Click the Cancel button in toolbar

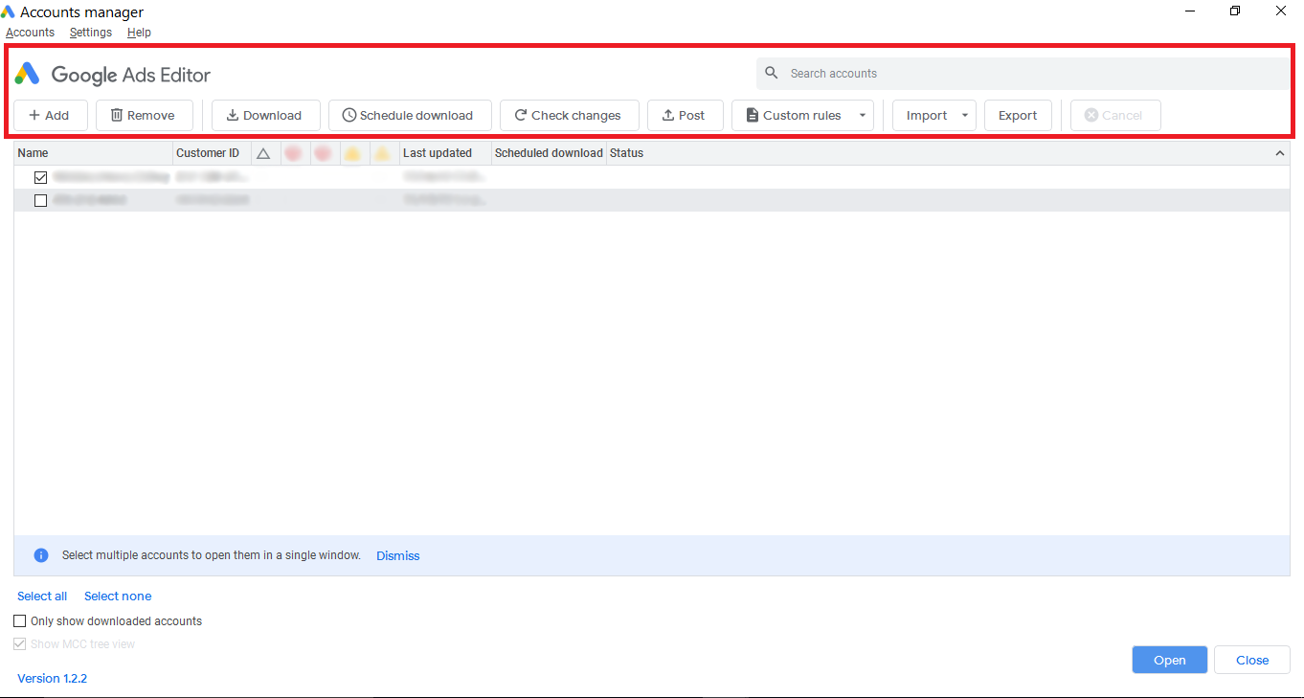pyautogui.click(x=1115, y=115)
